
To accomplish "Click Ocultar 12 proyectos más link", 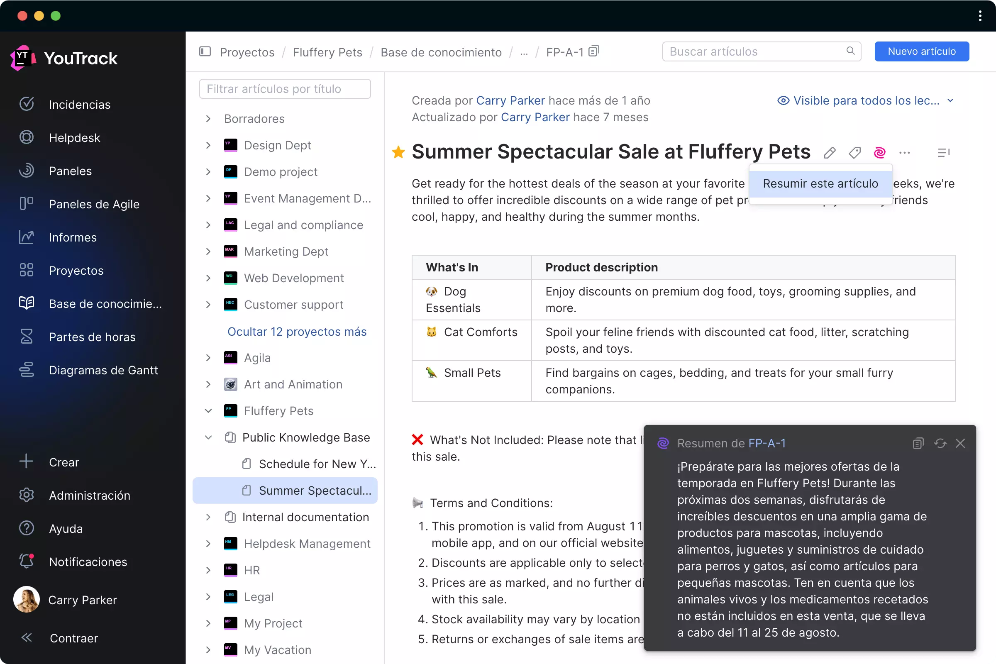I will click(297, 332).
